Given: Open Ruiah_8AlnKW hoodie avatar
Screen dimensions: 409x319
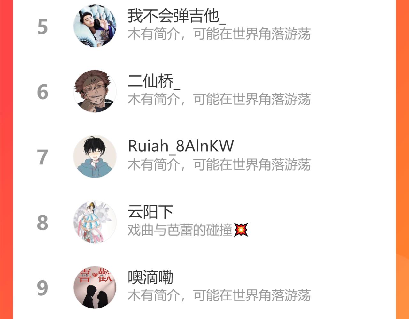Looking at the screenshot, I should pos(95,156).
